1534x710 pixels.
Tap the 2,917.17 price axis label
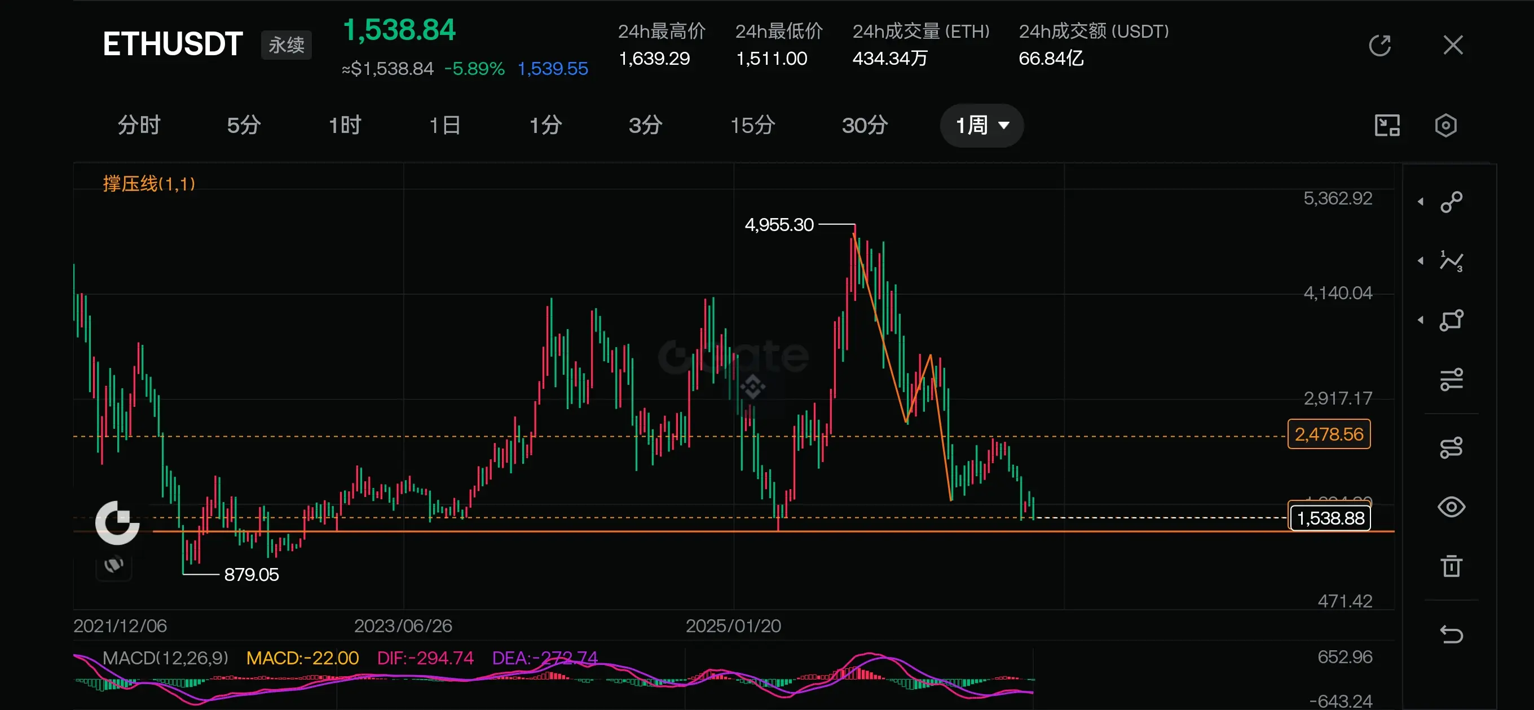pos(1338,398)
